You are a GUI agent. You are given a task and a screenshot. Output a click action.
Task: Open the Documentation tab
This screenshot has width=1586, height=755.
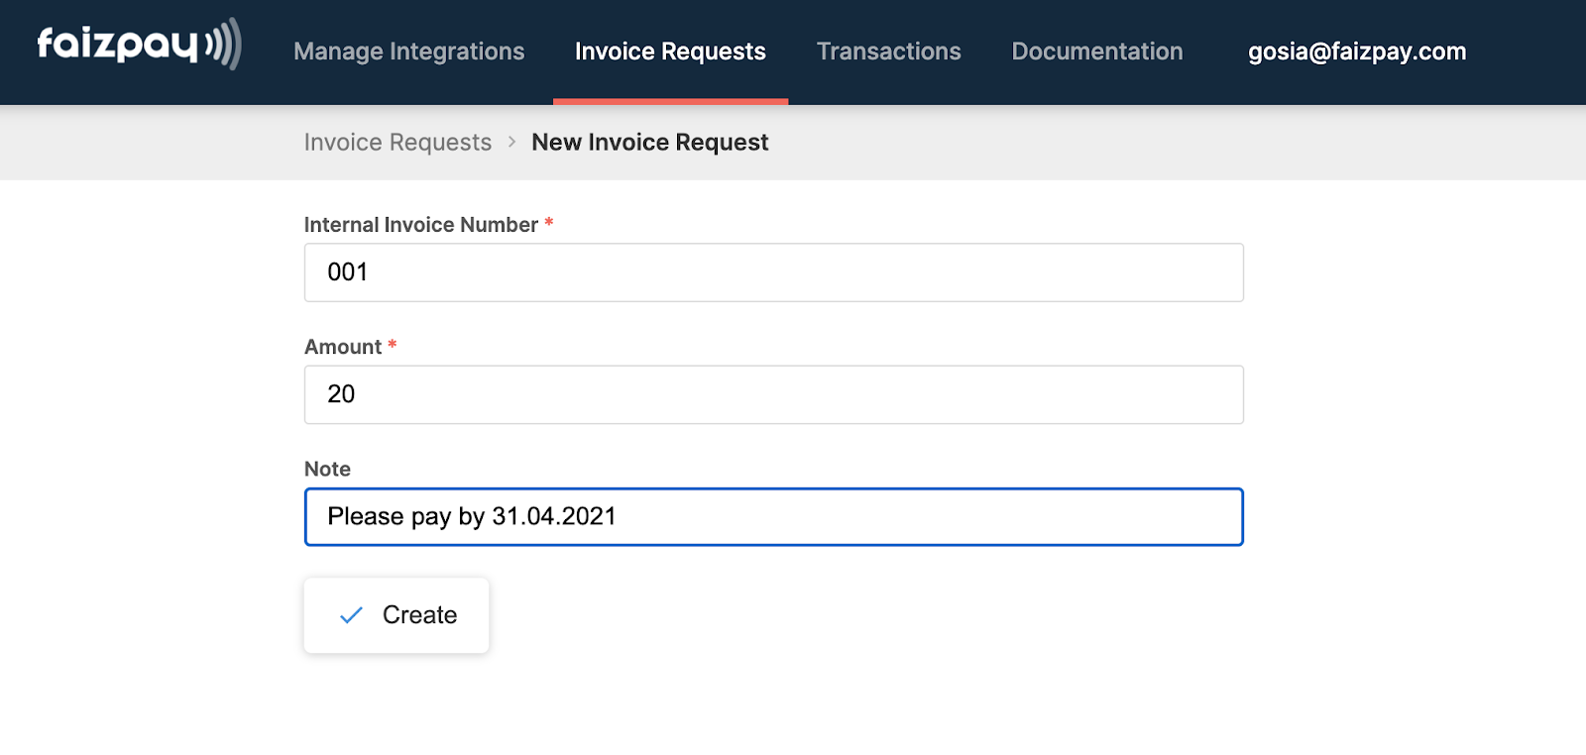coord(1096,52)
